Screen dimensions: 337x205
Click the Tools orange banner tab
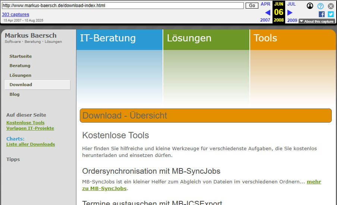(293, 40)
